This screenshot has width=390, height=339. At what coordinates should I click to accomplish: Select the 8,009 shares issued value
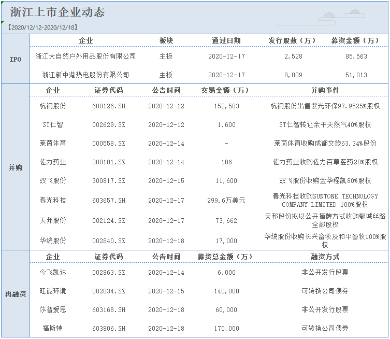click(293, 75)
